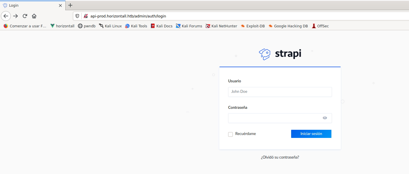Select the Login browser tab
The width and height of the screenshot is (409, 174).
pos(29,6)
